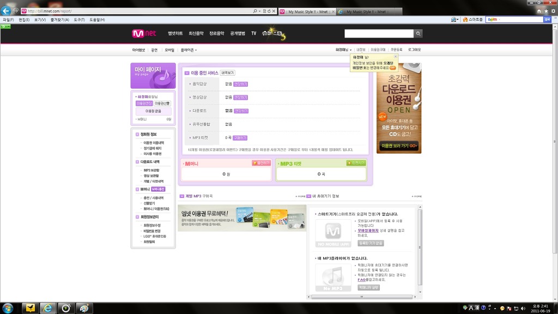Click the address bar search magnifier icon
The height and width of the screenshot is (314, 558).
coord(255,11)
